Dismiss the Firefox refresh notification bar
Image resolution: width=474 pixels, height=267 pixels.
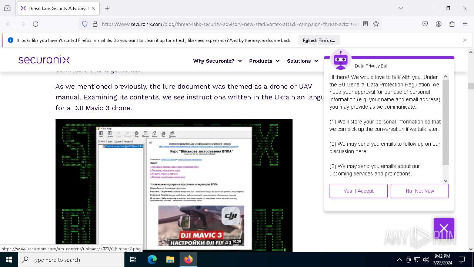(x=465, y=40)
